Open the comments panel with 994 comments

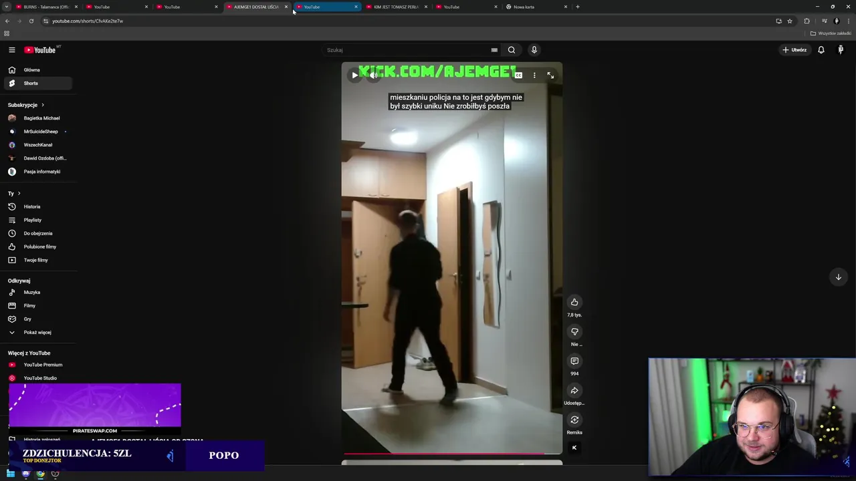point(574,361)
